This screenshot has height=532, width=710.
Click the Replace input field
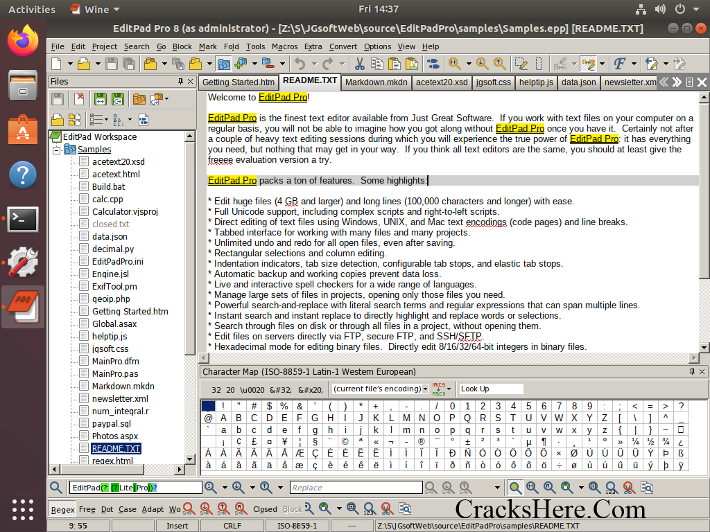point(356,487)
